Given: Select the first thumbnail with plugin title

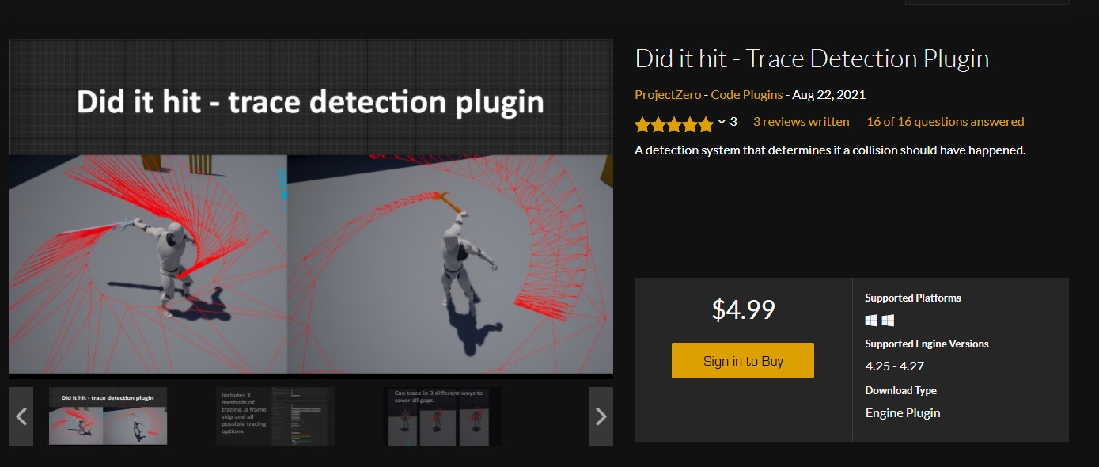Looking at the screenshot, I should 108,416.
